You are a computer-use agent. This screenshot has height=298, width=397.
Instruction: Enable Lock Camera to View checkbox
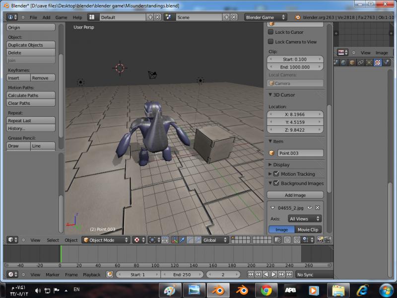(270, 42)
